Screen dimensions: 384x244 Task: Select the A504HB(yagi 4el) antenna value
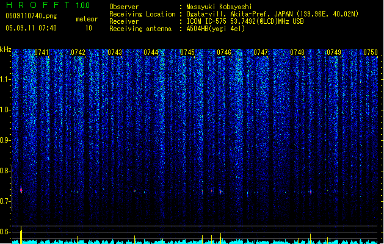(x=216, y=29)
